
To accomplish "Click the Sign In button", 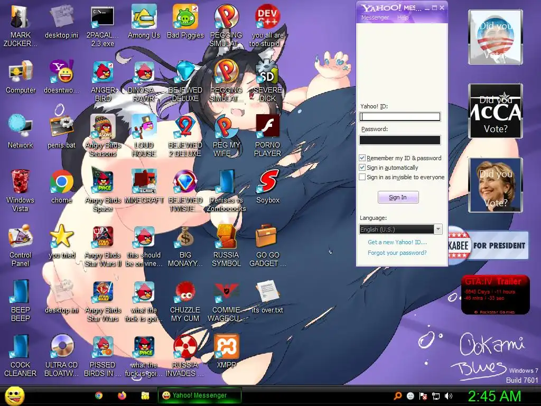I will tap(398, 197).
